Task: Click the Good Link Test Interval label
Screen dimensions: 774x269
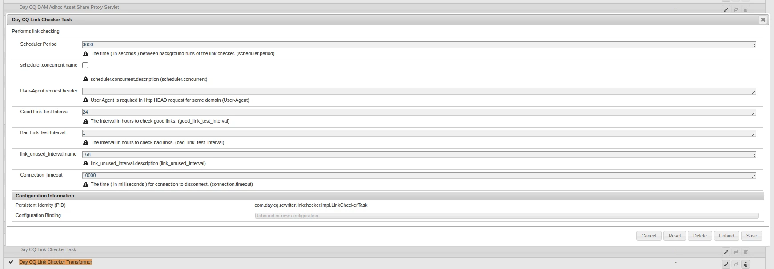Action: [44, 112]
